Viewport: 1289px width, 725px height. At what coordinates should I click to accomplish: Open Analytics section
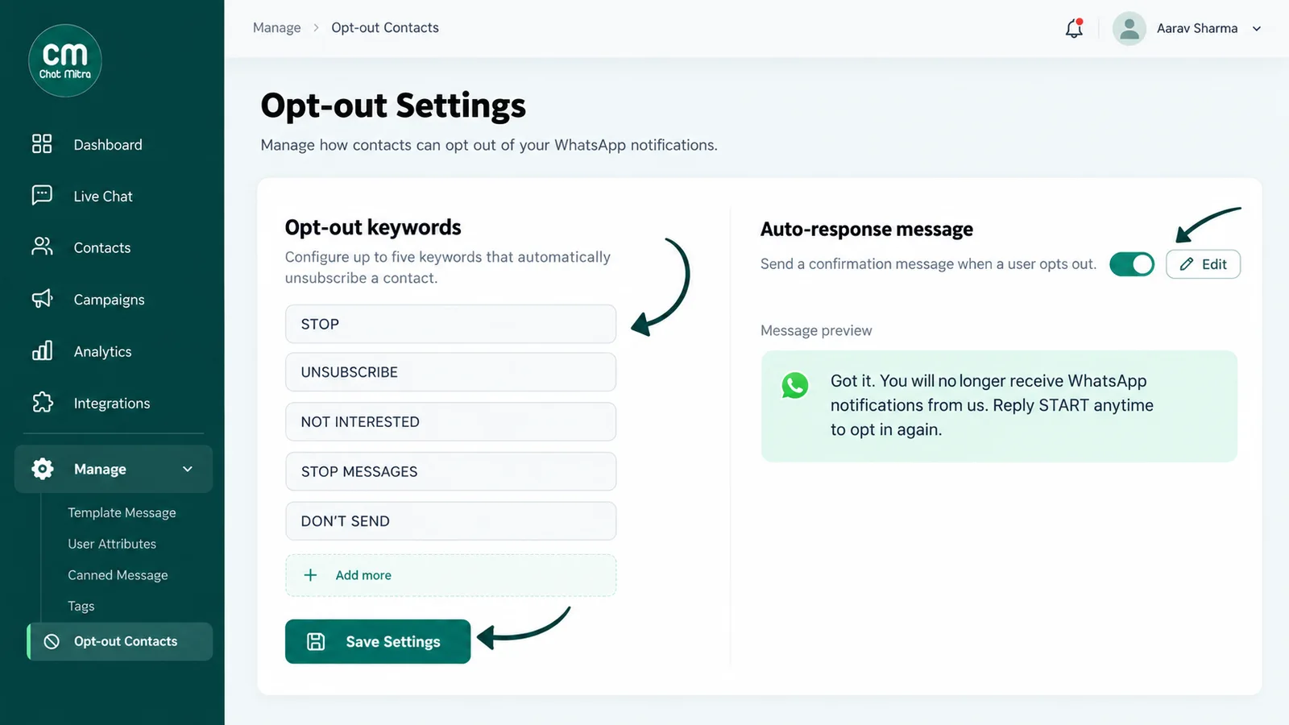coord(102,351)
